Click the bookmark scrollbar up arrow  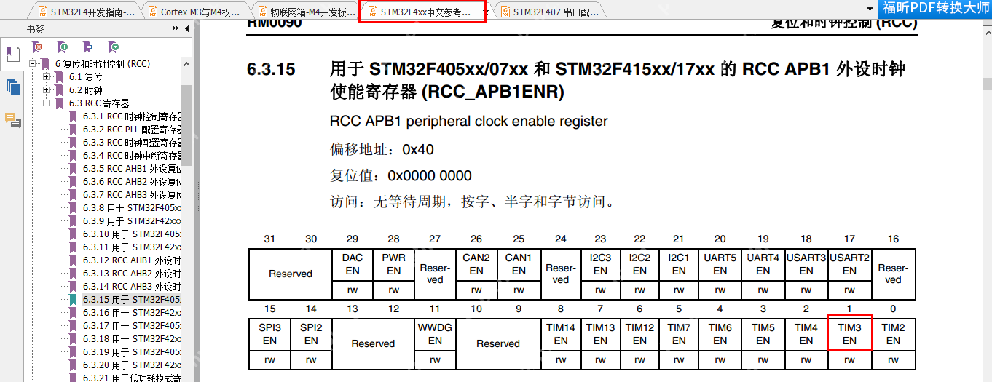click(x=186, y=65)
